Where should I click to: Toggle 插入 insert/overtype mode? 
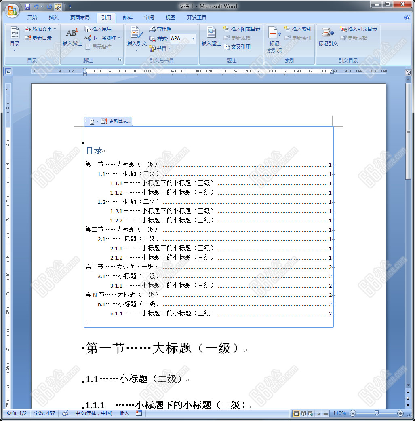124,413
